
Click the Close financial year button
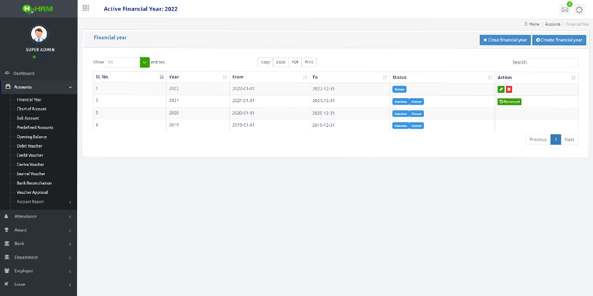505,40
